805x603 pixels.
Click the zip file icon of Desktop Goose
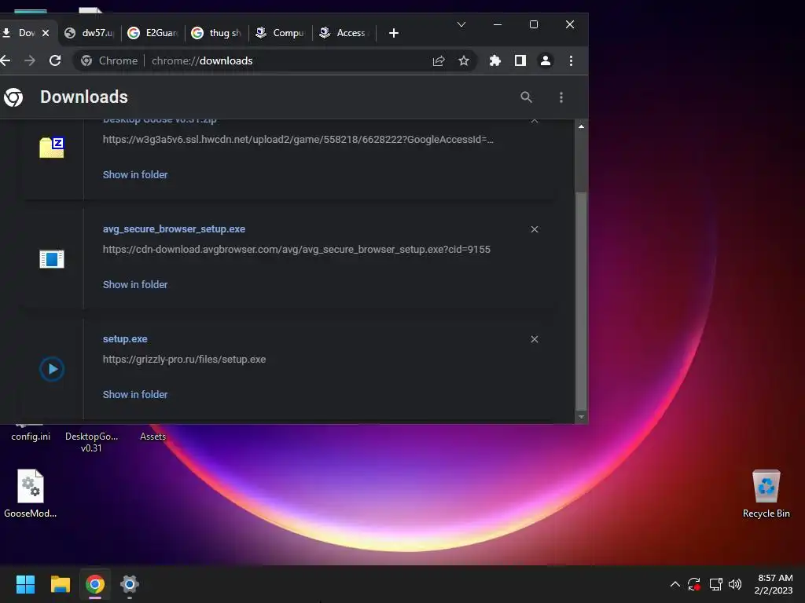point(51,148)
